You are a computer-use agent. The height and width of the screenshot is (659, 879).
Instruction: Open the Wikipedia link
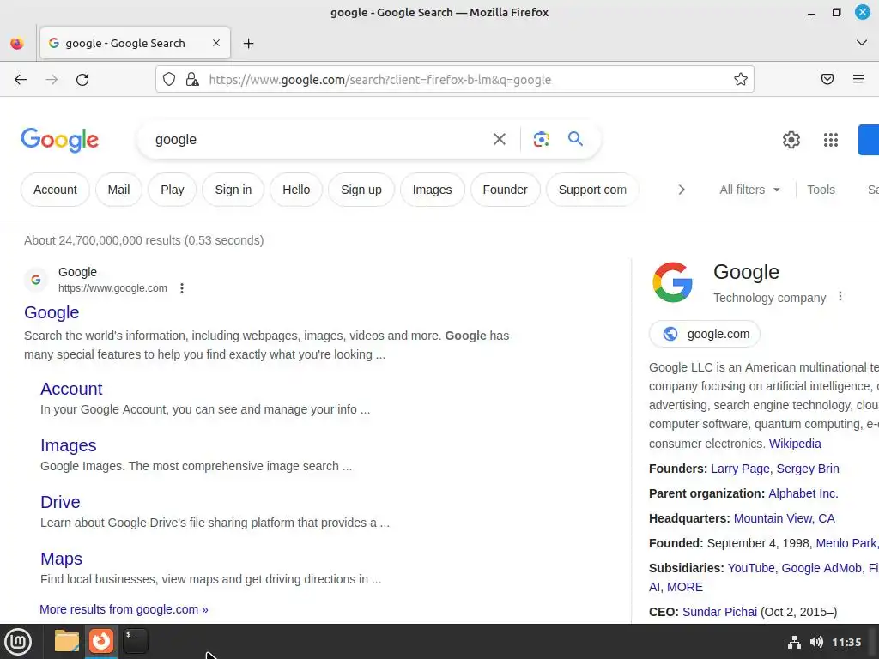pyautogui.click(x=795, y=444)
